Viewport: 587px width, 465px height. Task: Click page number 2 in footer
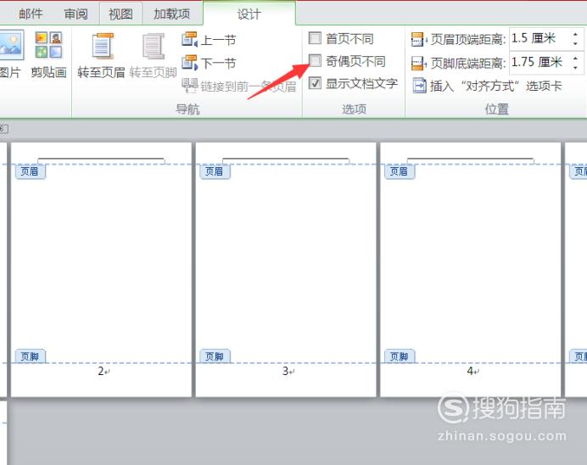[x=101, y=371]
